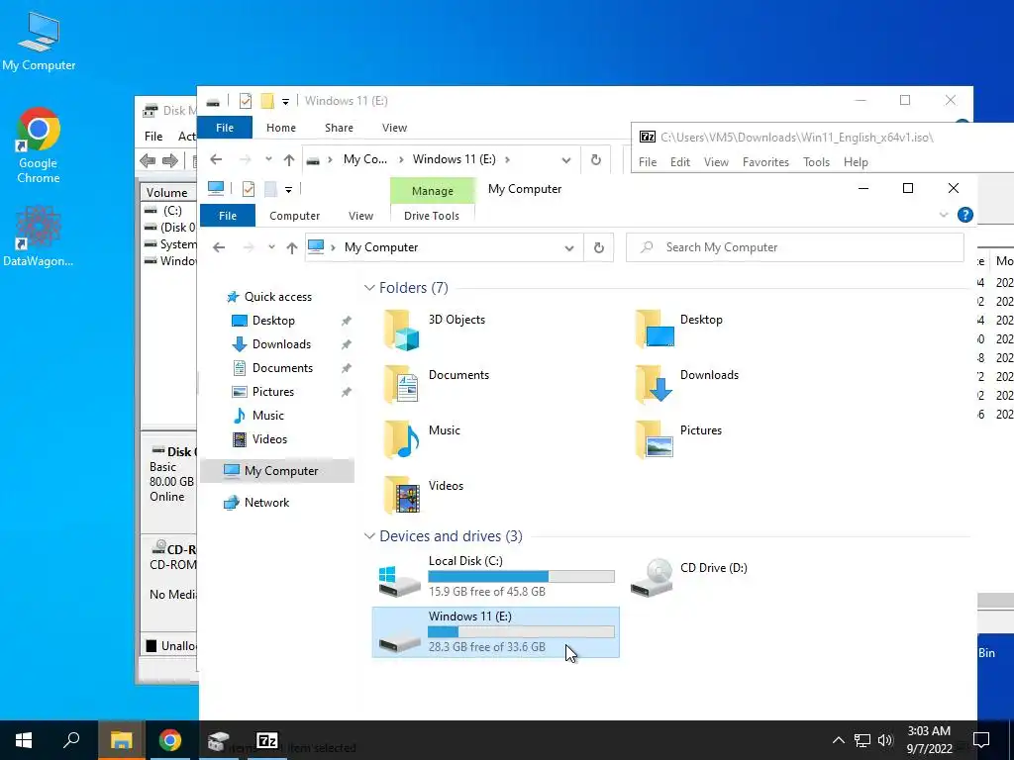The width and height of the screenshot is (1014, 760).
Task: Click the Help icon in My Computer ribbon
Action: tap(964, 215)
